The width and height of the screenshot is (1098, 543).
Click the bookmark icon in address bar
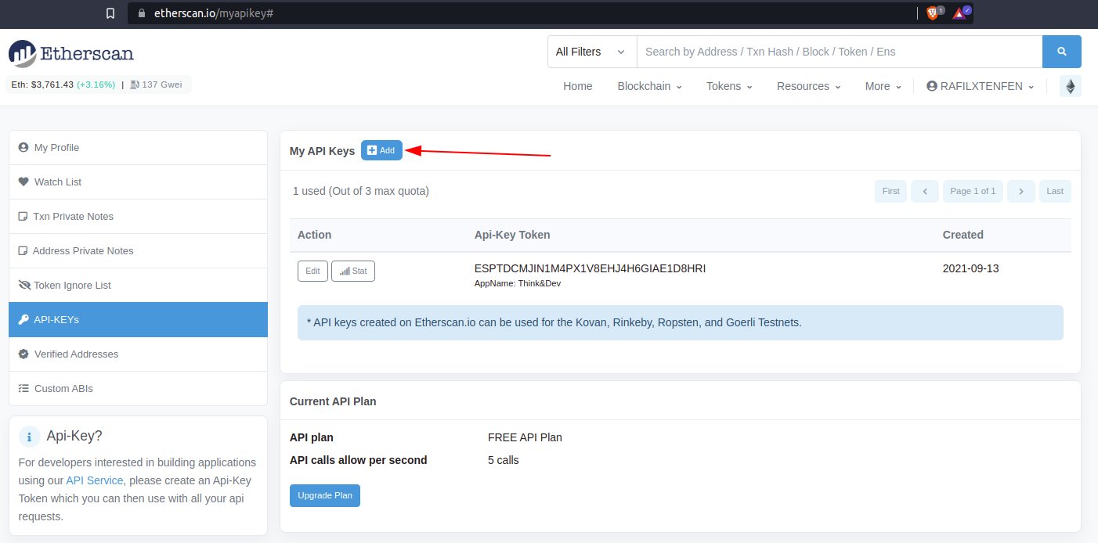coord(110,13)
